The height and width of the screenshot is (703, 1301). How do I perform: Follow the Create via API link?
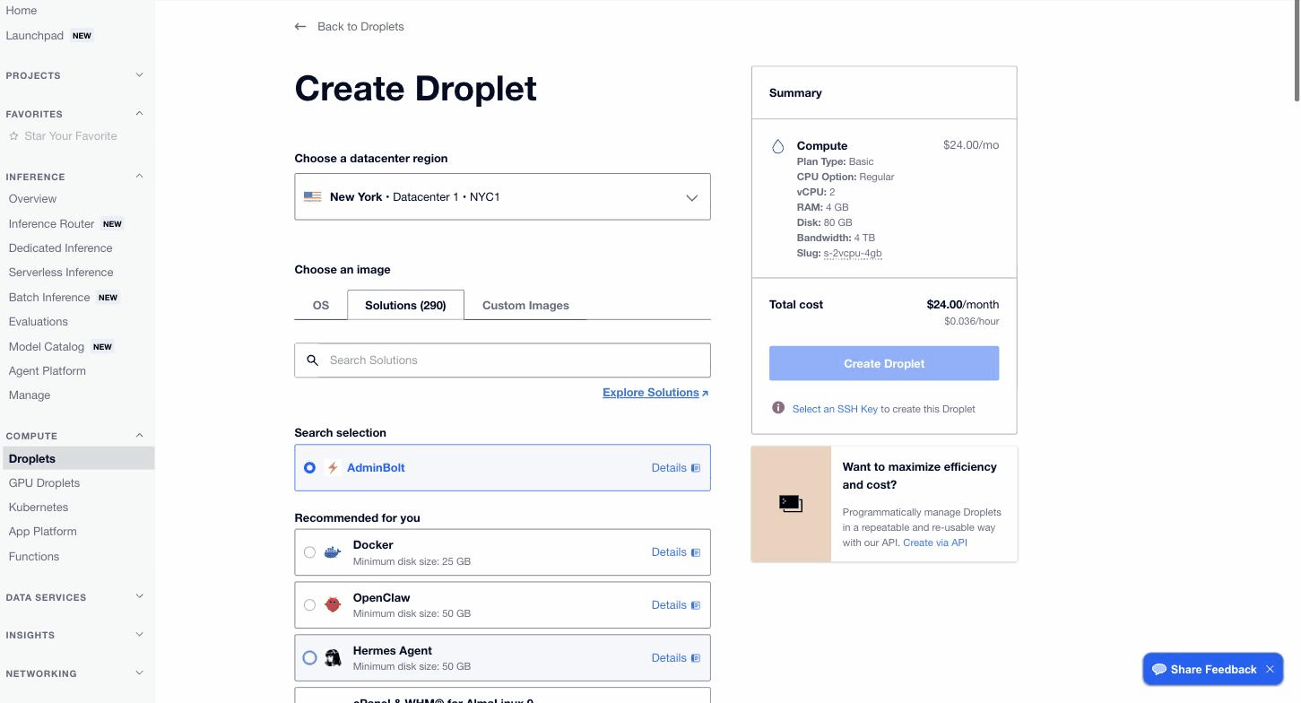tap(935, 542)
